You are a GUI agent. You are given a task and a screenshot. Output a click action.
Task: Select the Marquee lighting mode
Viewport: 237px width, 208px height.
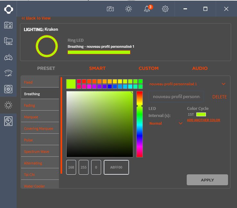tap(40, 117)
